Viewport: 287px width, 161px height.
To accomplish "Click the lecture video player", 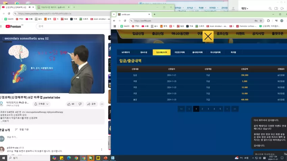I will (52, 64).
